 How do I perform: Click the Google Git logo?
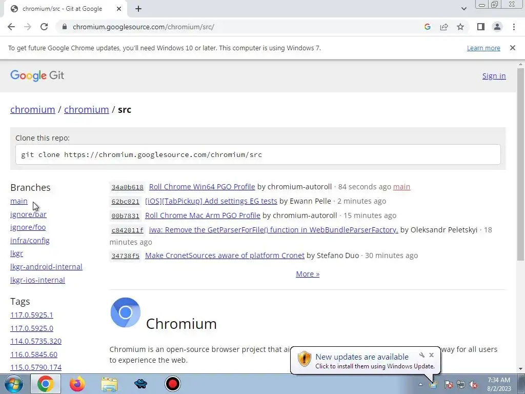click(x=37, y=76)
